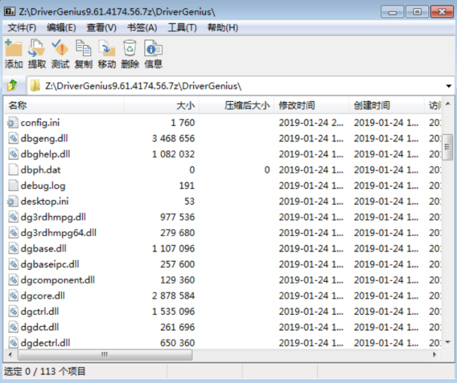Click the vertical scrollbar up arrow

(x=447, y=104)
